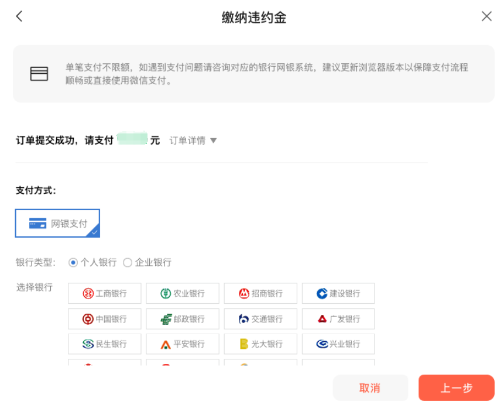Expand 订单详情 dropdown
This screenshot has height=405, width=501.
193,140
